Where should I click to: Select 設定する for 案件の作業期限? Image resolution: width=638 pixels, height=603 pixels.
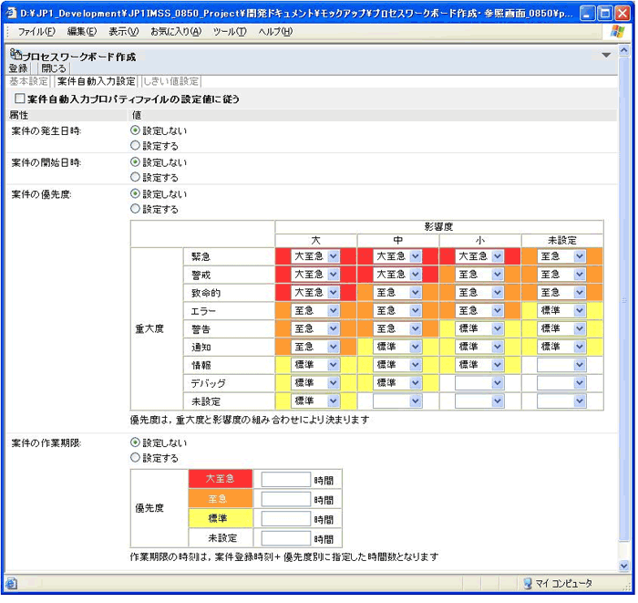pyautogui.click(x=136, y=459)
